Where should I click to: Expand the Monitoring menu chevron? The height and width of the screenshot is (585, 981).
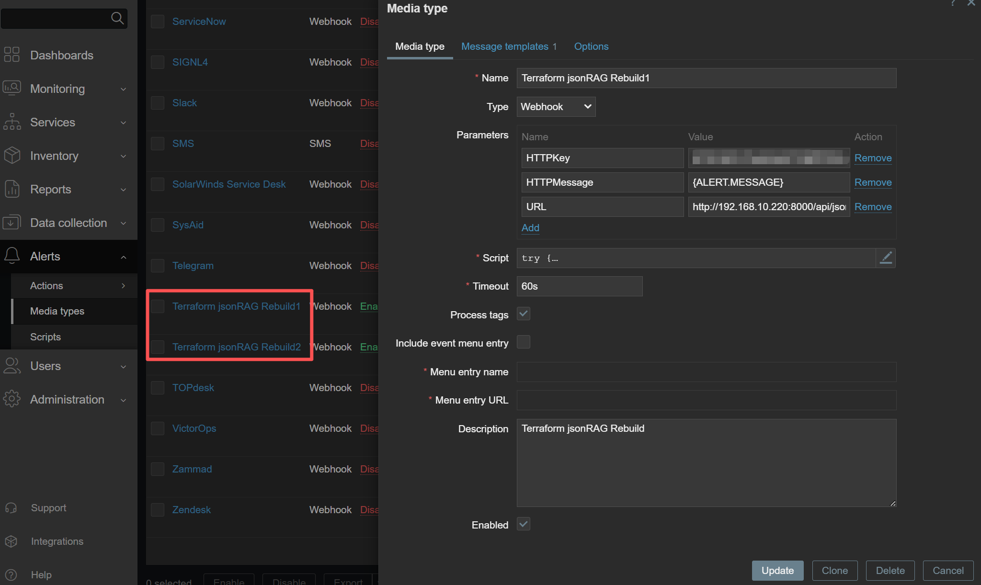coord(124,89)
